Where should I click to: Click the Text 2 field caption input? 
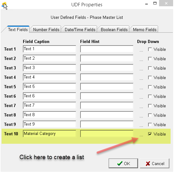pos(49,58)
